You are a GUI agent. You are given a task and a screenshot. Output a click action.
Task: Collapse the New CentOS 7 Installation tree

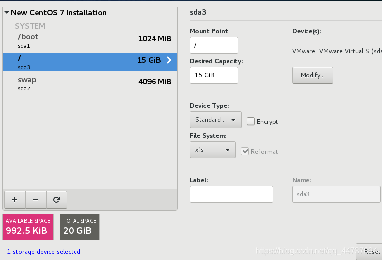pos(7,13)
